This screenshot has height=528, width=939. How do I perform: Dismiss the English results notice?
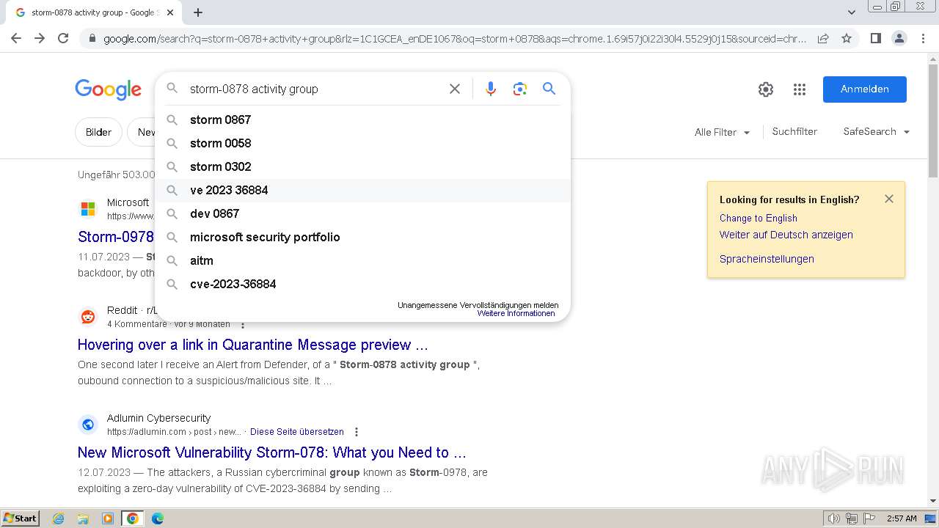889,199
